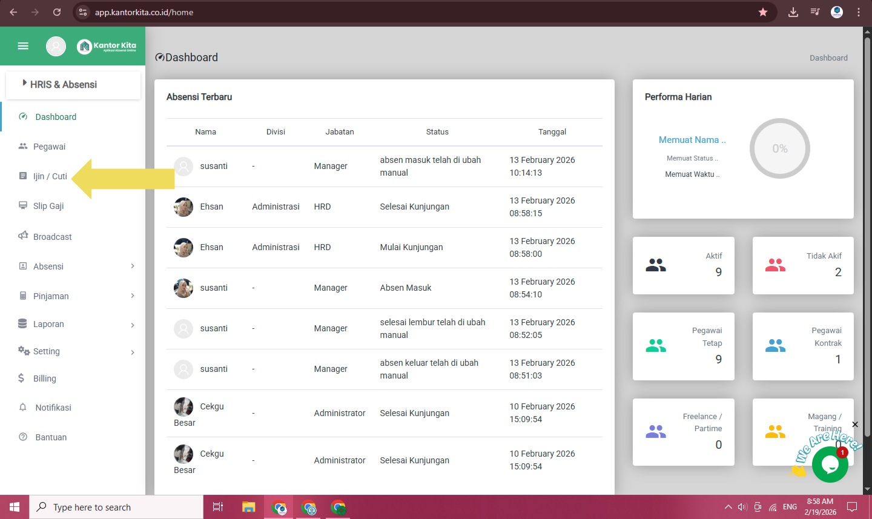Expand the Laporan submenu

point(133,325)
